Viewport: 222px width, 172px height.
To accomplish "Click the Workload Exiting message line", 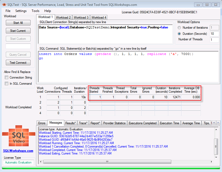I will pyautogui.click(x=75, y=153).
